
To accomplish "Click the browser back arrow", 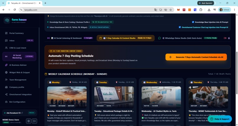I will click(4, 10).
